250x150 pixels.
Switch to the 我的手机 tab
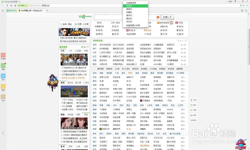tap(11, 10)
